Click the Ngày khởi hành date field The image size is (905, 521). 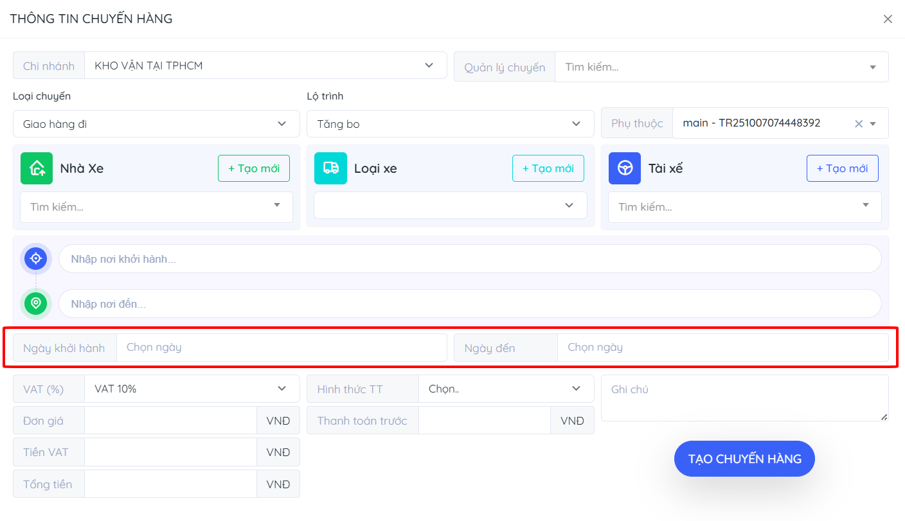coord(281,348)
